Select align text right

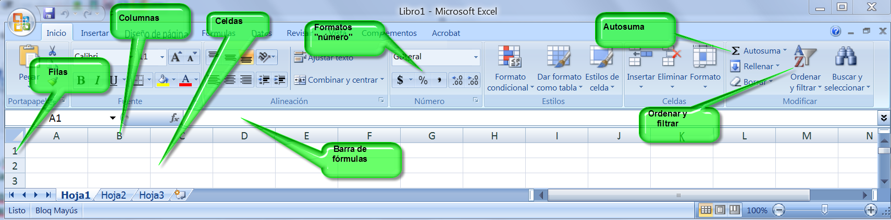(246, 80)
